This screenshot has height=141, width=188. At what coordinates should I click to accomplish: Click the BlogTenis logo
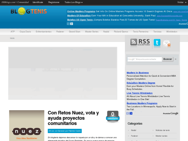click(29, 11)
